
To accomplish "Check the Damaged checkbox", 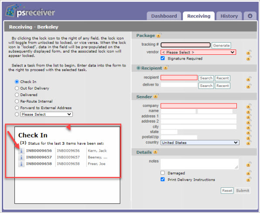I will coord(163,173).
